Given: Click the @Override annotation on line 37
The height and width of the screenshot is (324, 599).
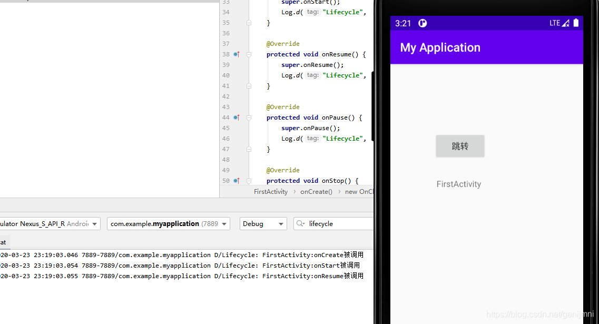Looking at the screenshot, I should pyautogui.click(x=283, y=44).
